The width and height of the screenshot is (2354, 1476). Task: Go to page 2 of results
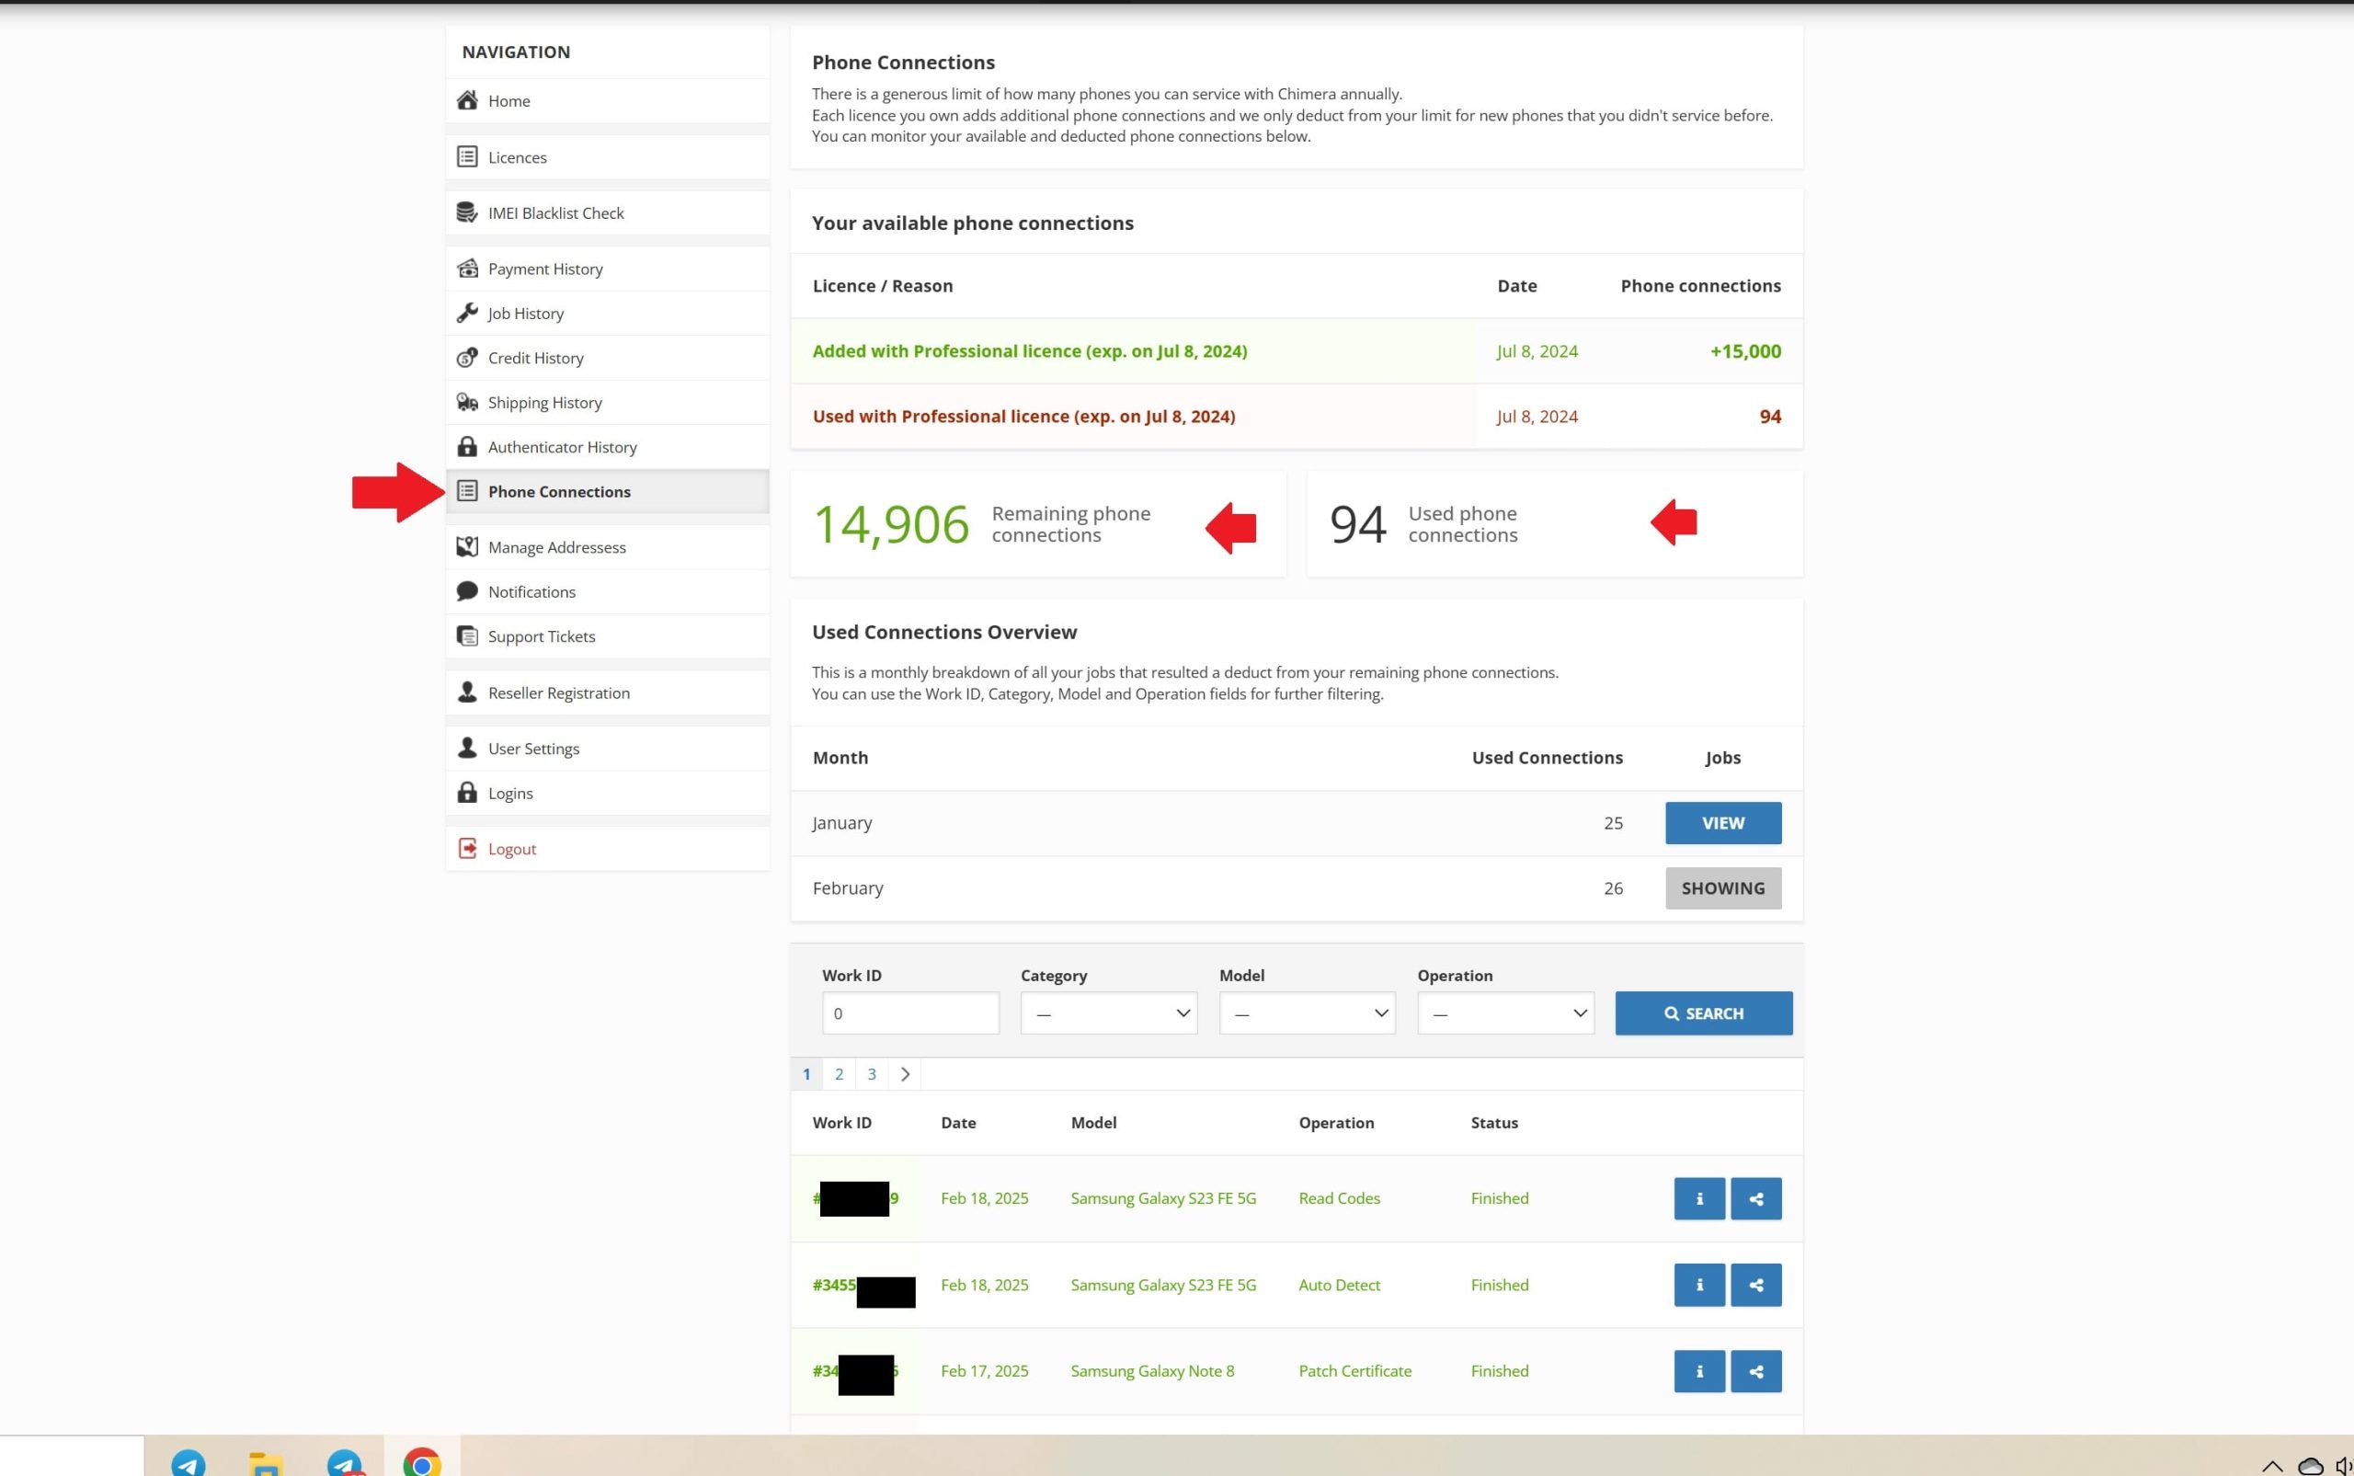(839, 1074)
